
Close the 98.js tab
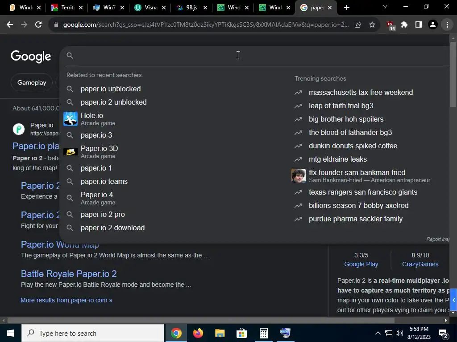point(205,8)
